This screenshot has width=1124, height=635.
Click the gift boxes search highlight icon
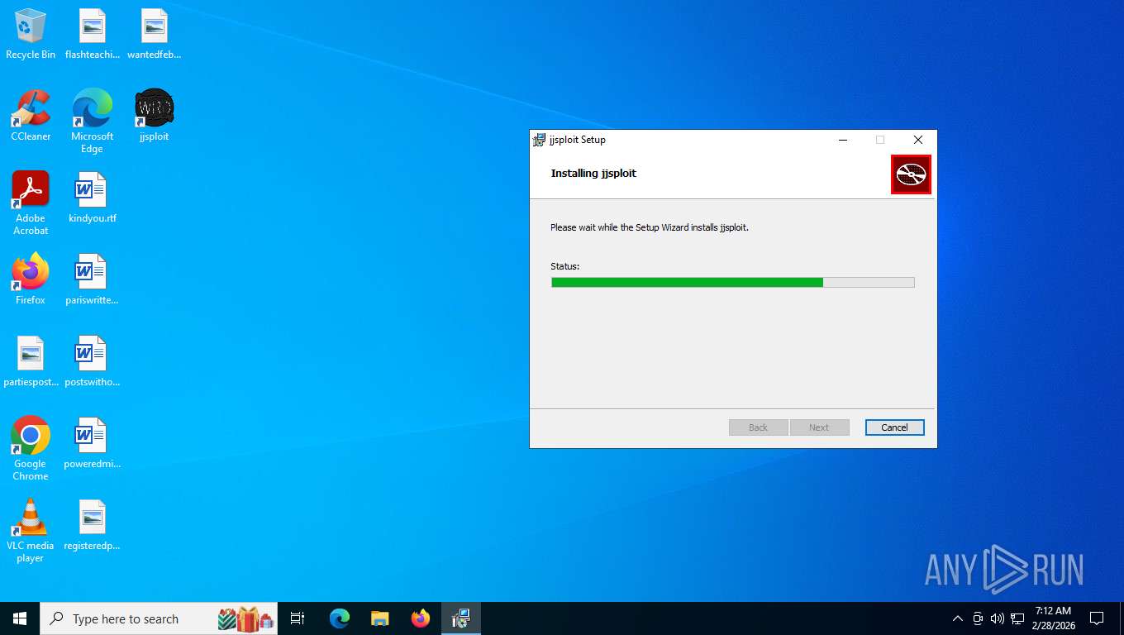(245, 618)
